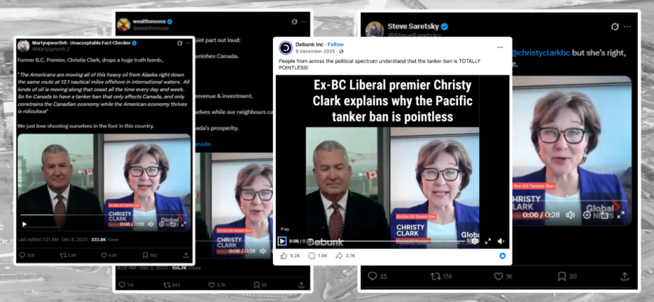The height and width of the screenshot is (302, 654).
Task: Reply to wealthmoose's post with 119 replies
Action: 127,285
